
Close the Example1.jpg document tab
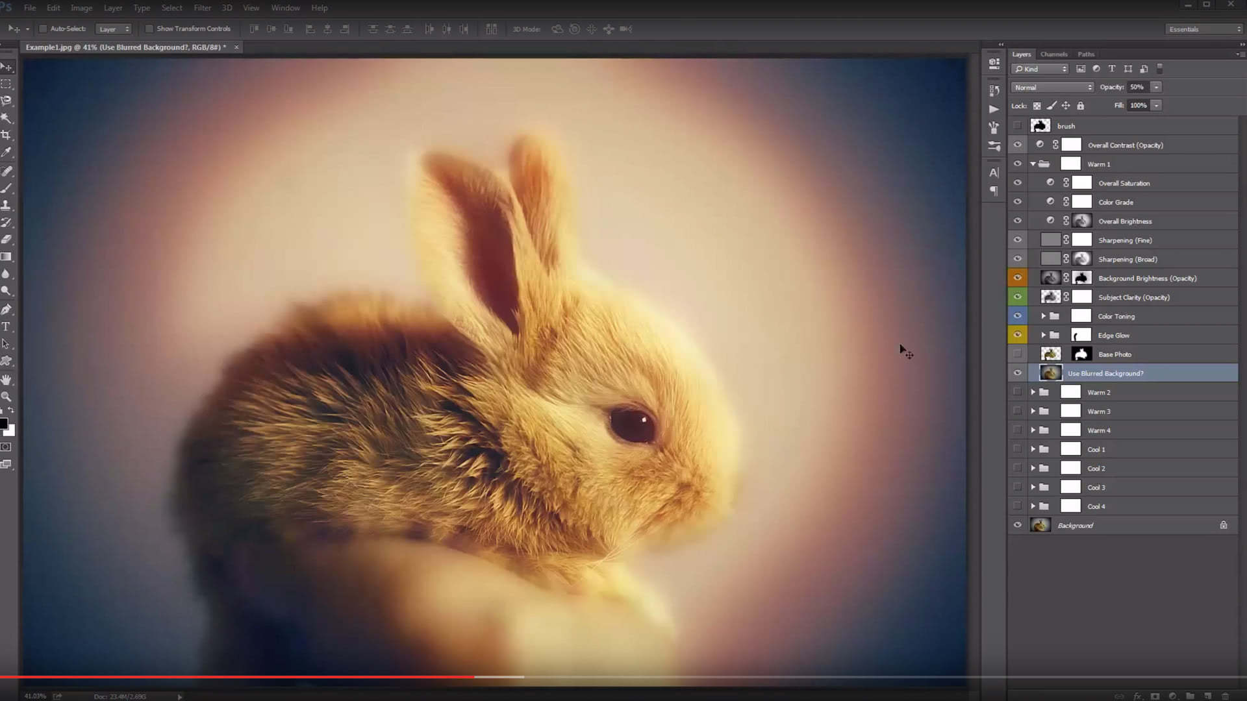coord(236,47)
